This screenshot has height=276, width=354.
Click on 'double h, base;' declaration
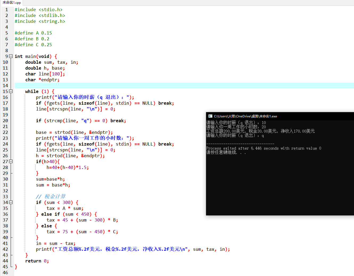click(x=45, y=68)
